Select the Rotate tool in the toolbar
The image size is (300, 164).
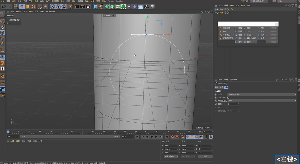pyautogui.click(x=33, y=7)
